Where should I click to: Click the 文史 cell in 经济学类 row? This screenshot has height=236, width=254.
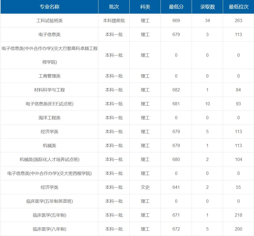(x=144, y=187)
